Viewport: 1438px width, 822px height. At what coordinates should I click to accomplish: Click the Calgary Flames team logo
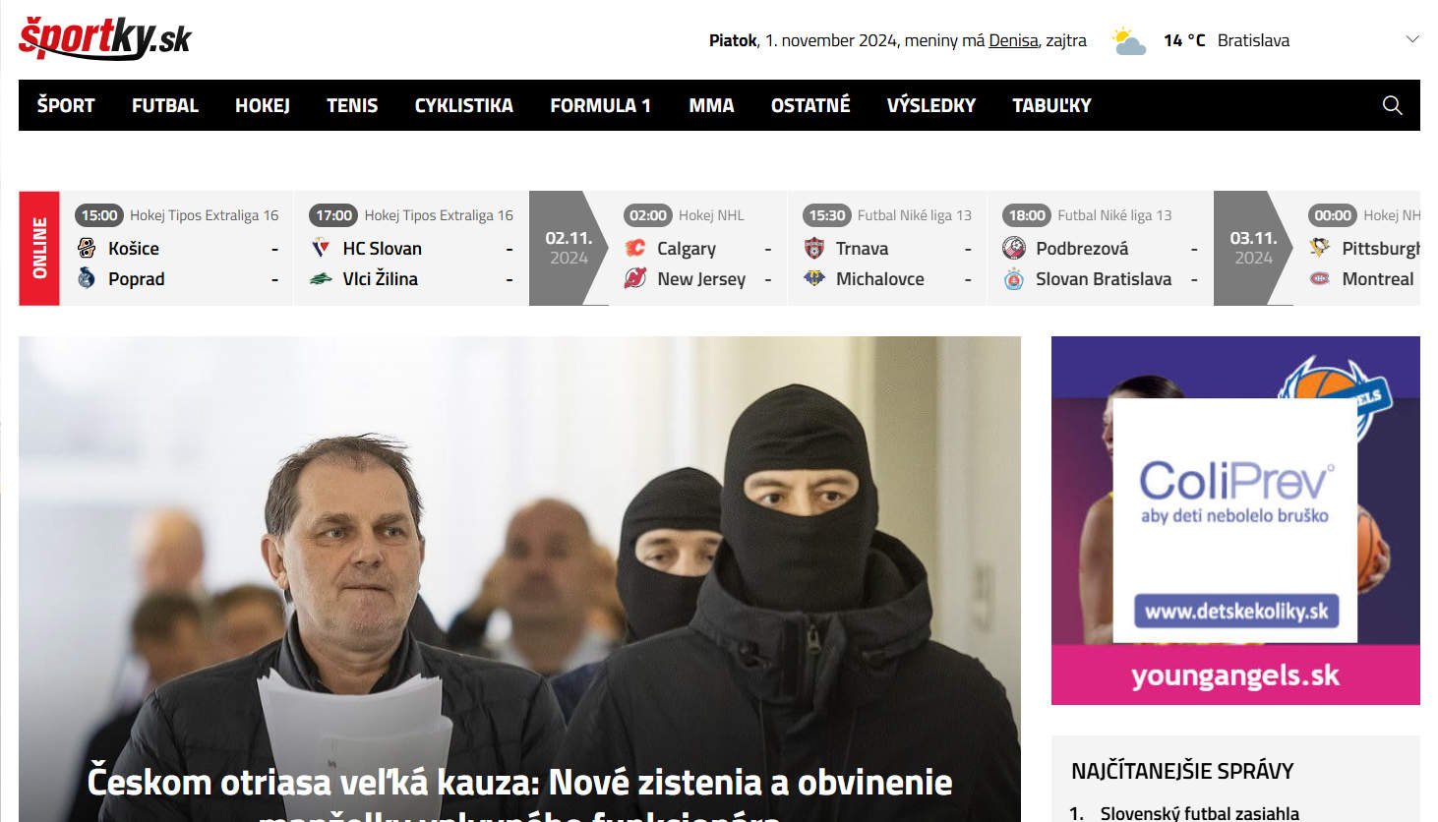635,249
